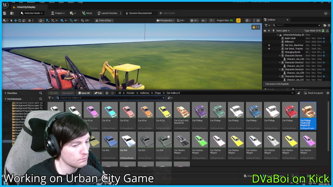
Task: Open the Help menu
Action: click(80, 2)
